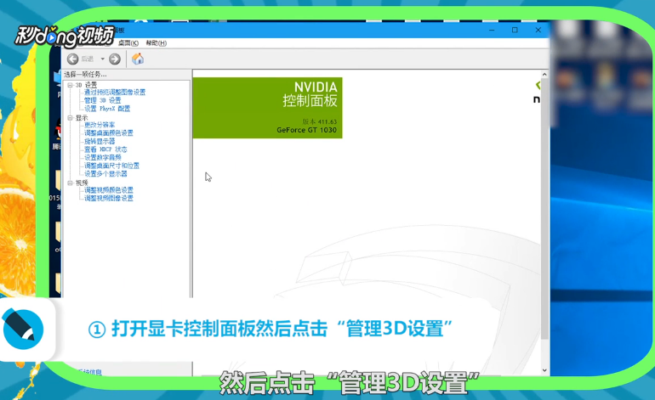Image resolution: width=655 pixels, height=400 pixels.
Task: Collapse the 3D 设置 tree node
Action: coord(70,85)
